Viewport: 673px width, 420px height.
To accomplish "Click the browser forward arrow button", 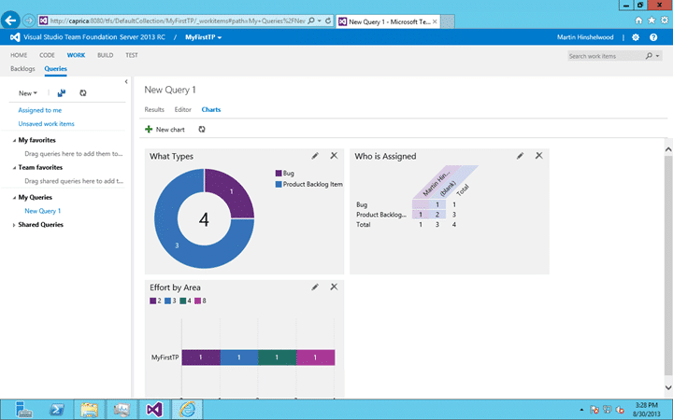I will pyautogui.click(x=28, y=21).
